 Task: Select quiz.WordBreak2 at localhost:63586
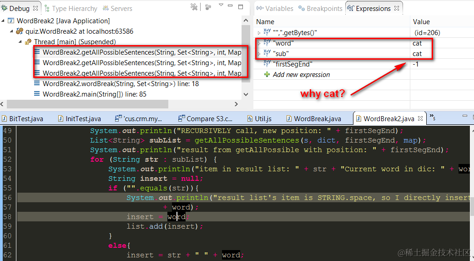79,31
